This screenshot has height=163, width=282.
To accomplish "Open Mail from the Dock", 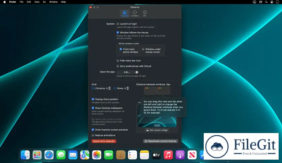I will pyautogui.click(x=73, y=155).
